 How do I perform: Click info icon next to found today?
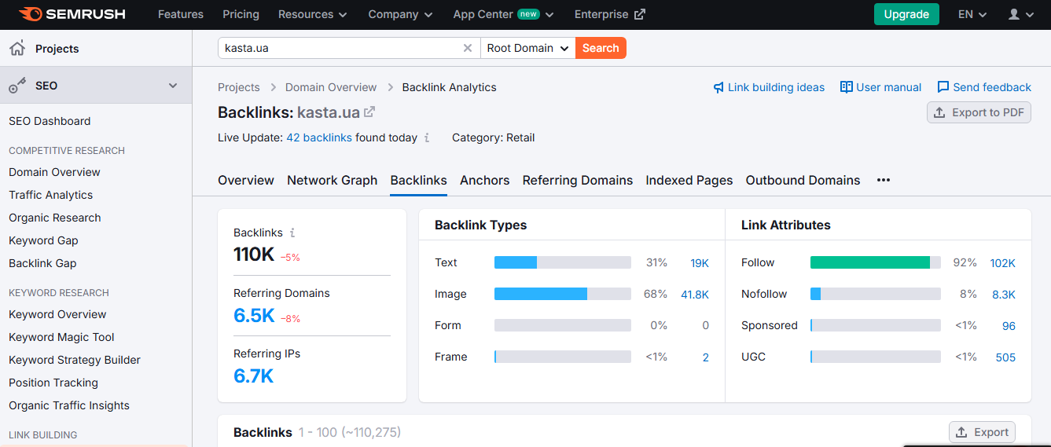pos(427,137)
